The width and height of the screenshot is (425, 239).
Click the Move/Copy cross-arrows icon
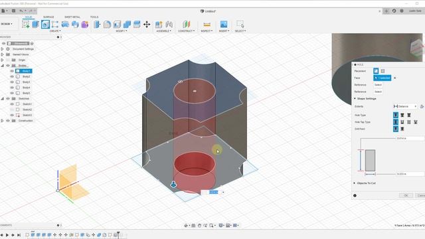pyautogui.click(x=147, y=25)
